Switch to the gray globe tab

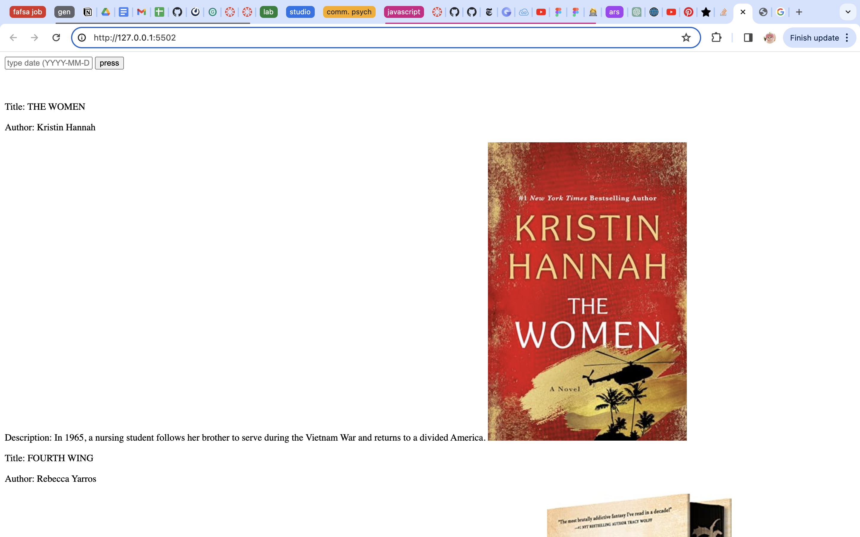763,12
